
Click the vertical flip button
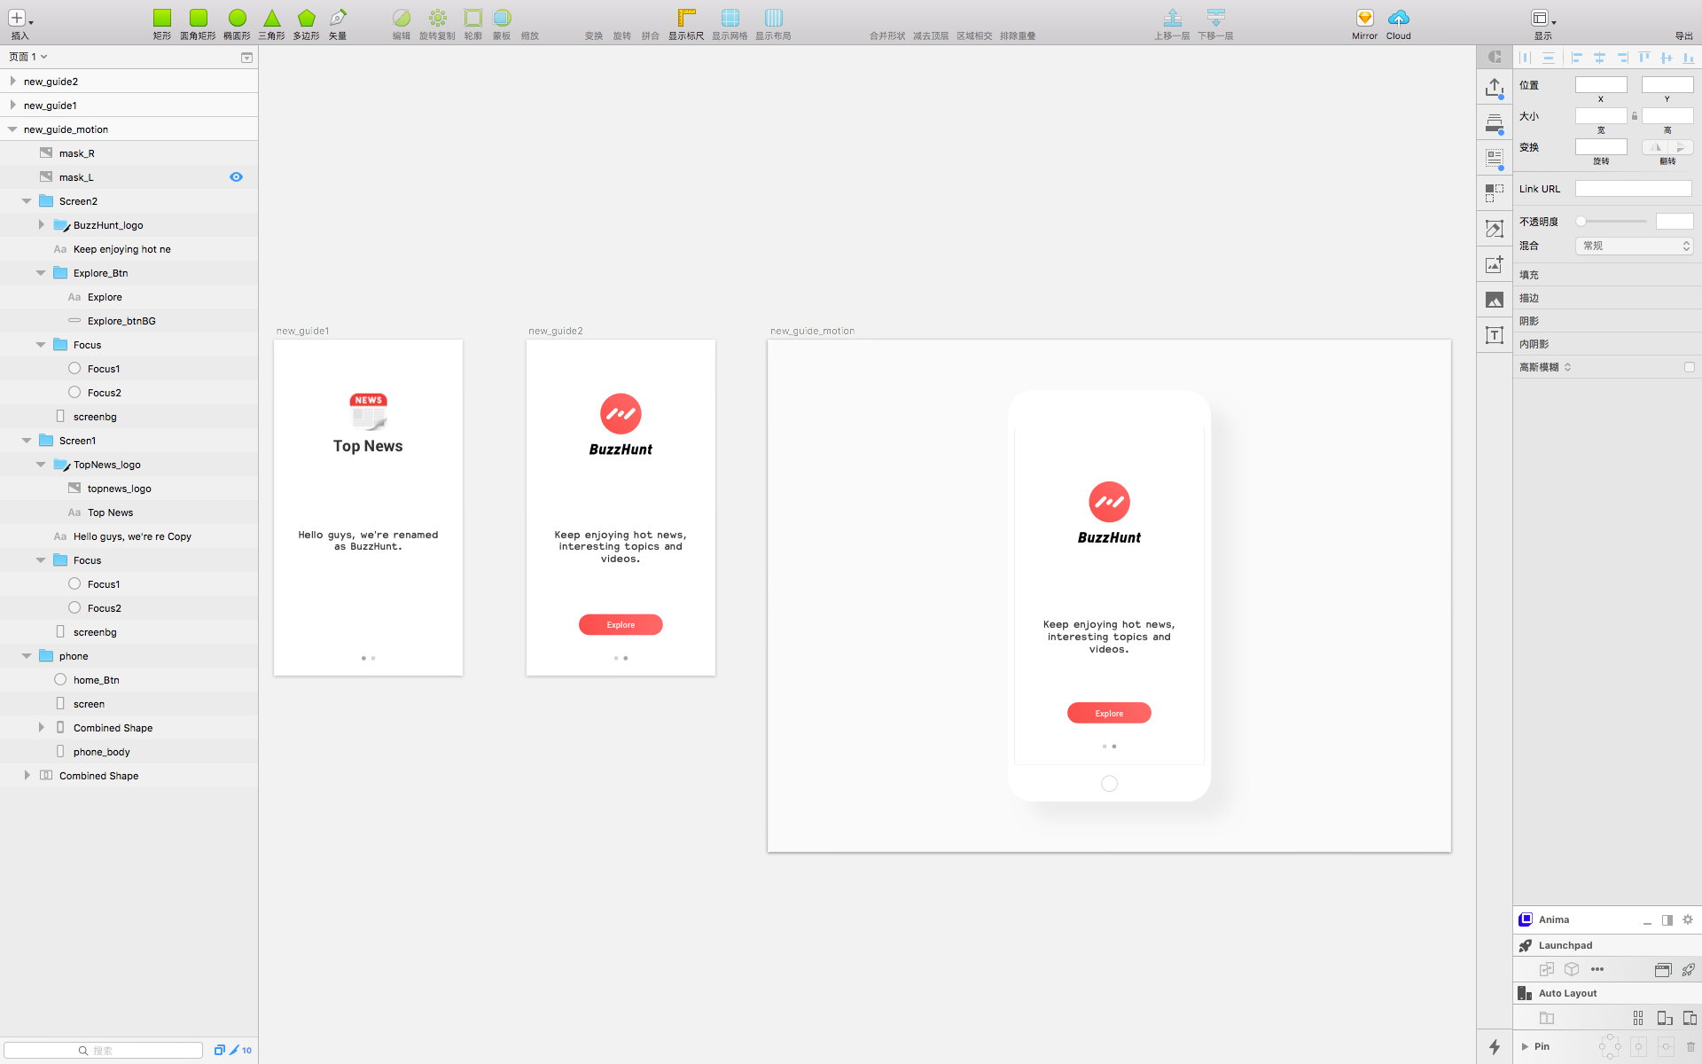(x=1680, y=147)
